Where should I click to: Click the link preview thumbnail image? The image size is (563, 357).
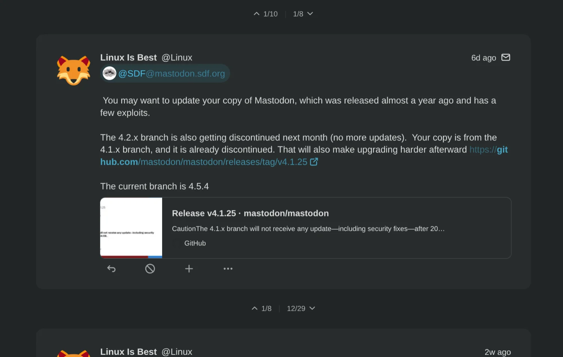point(131,228)
